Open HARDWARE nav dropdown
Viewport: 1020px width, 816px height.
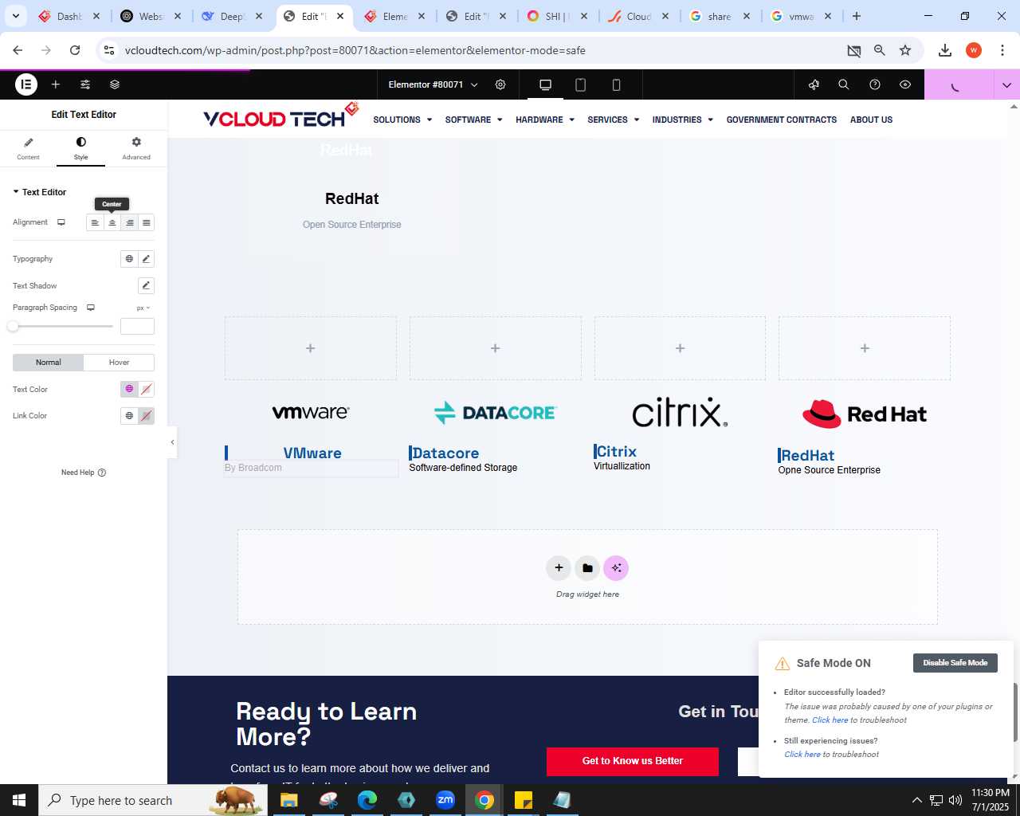pyautogui.click(x=545, y=120)
